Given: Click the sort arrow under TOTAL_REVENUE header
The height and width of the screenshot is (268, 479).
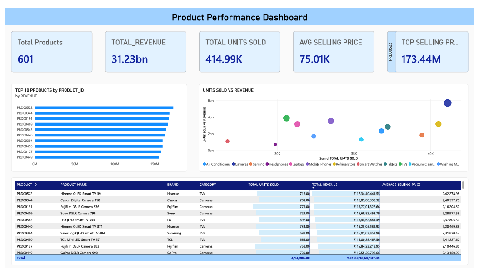Looking at the screenshot, I should click(x=314, y=188).
